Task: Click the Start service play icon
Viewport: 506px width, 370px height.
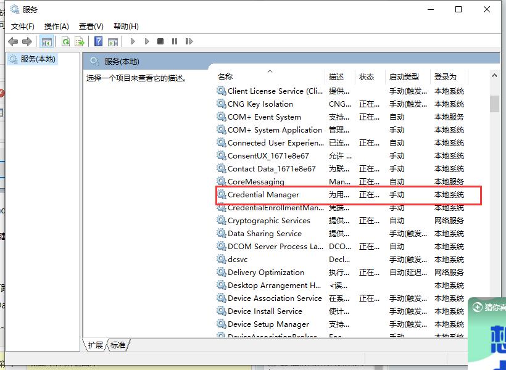Action: coord(132,41)
